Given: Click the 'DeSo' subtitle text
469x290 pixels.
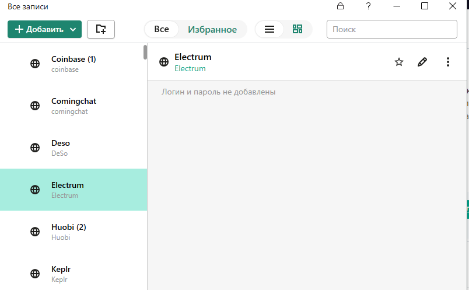Looking at the screenshot, I should coord(60,153).
